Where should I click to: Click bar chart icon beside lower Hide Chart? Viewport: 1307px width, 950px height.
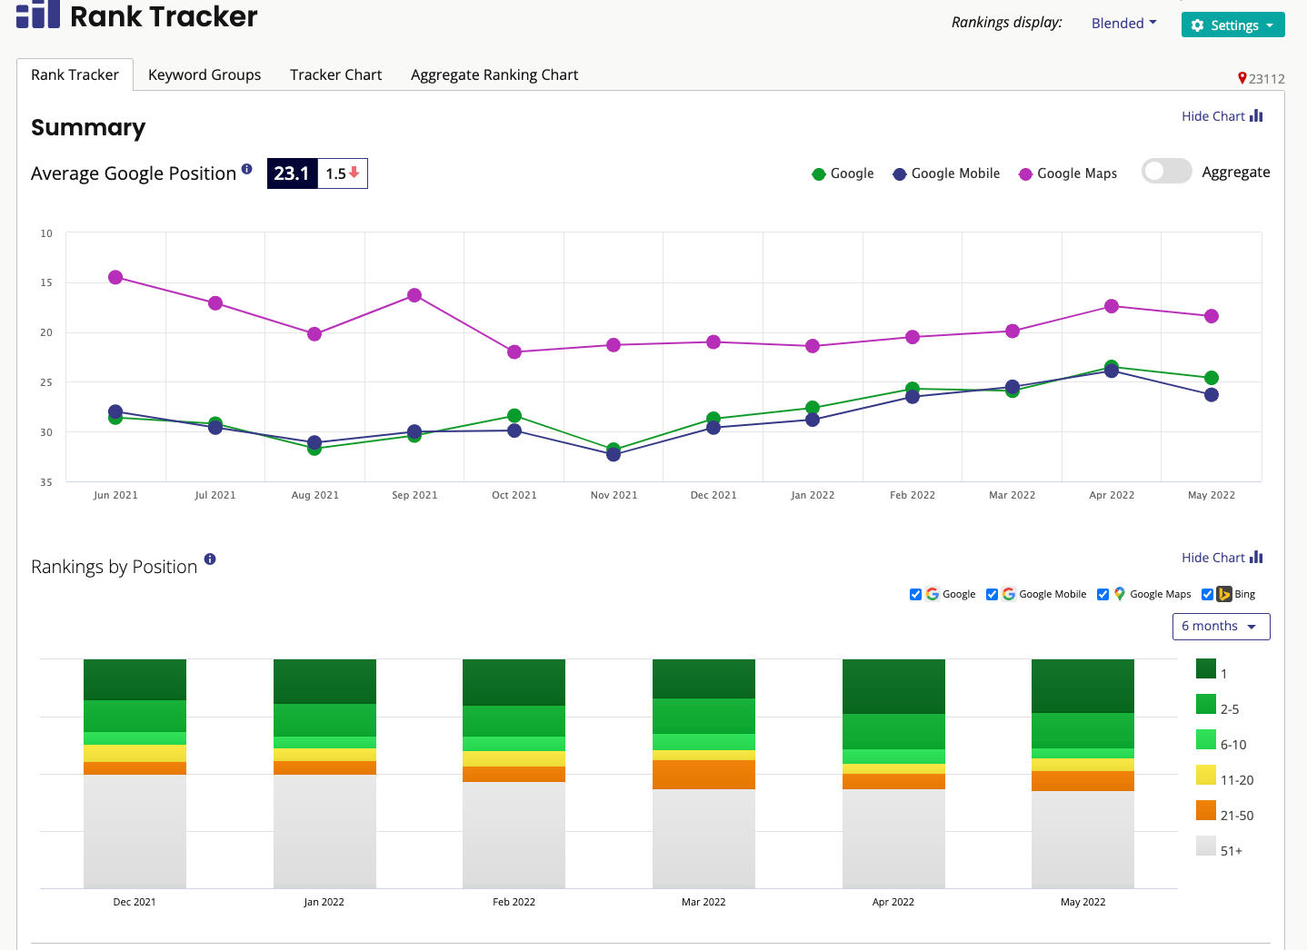coord(1256,557)
